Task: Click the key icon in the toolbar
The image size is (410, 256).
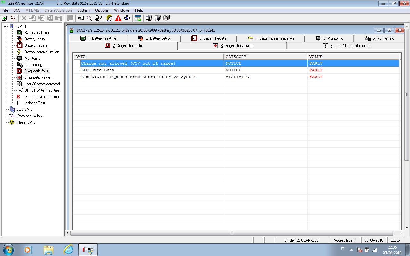Action: (x=81, y=18)
